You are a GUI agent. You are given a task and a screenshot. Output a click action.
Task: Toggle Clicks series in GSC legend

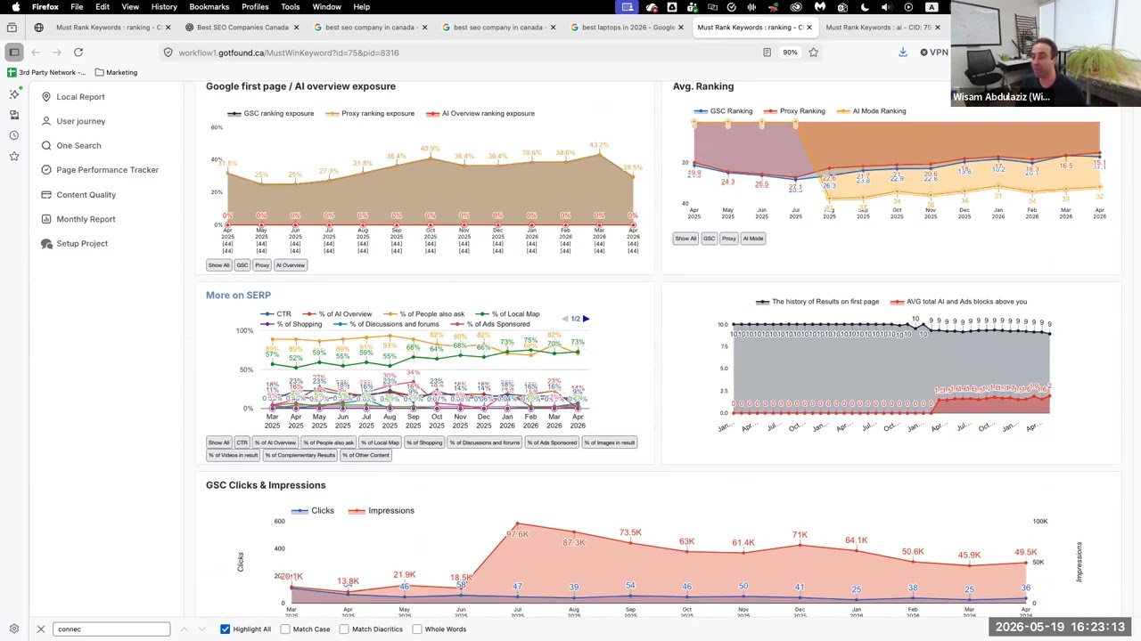tap(312, 511)
